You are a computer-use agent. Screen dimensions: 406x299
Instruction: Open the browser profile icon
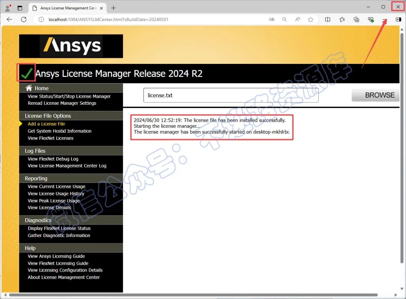tap(8, 8)
